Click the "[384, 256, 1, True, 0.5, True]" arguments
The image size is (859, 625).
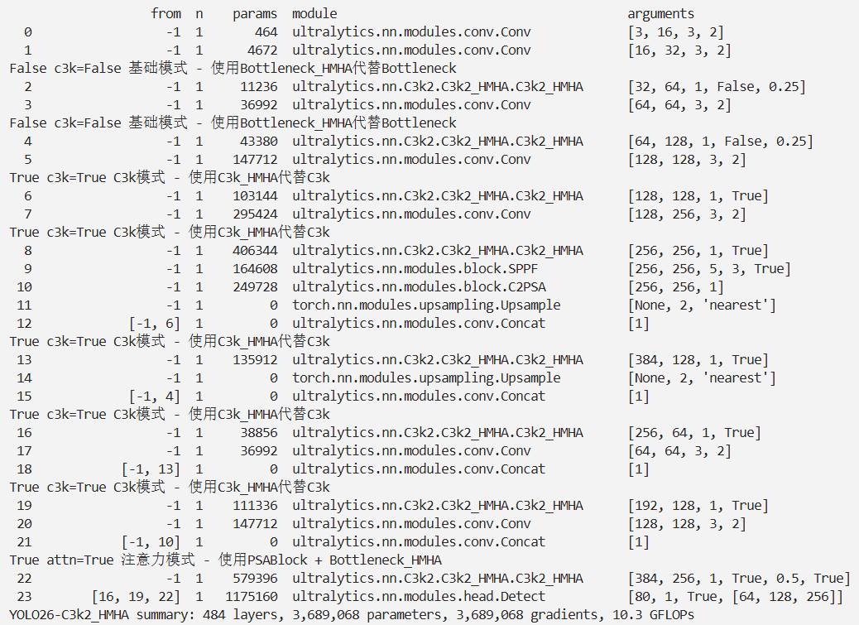pyautogui.click(x=738, y=578)
